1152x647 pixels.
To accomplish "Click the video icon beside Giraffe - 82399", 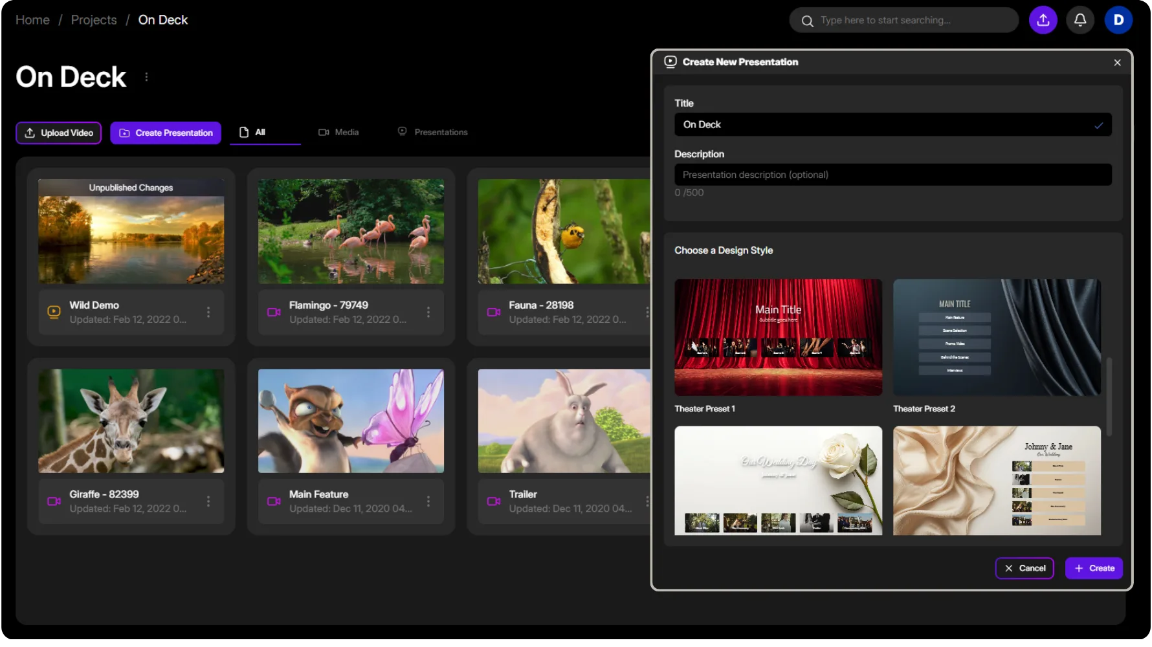I will (54, 501).
